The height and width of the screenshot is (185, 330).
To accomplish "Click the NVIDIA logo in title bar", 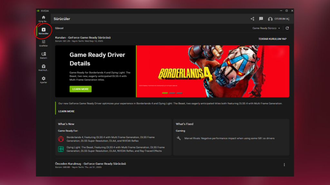I will pos(38,11).
